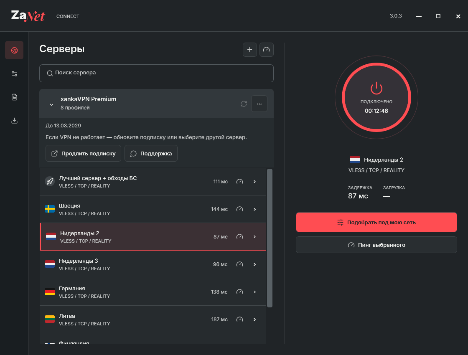This screenshot has height=355, width=468.
Task: Ping the Германия server
Action: pyautogui.click(x=240, y=292)
